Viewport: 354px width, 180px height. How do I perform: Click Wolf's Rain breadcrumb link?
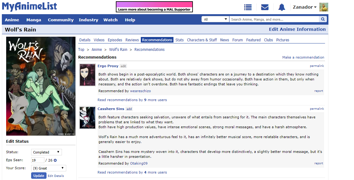pyautogui.click(x=118, y=49)
